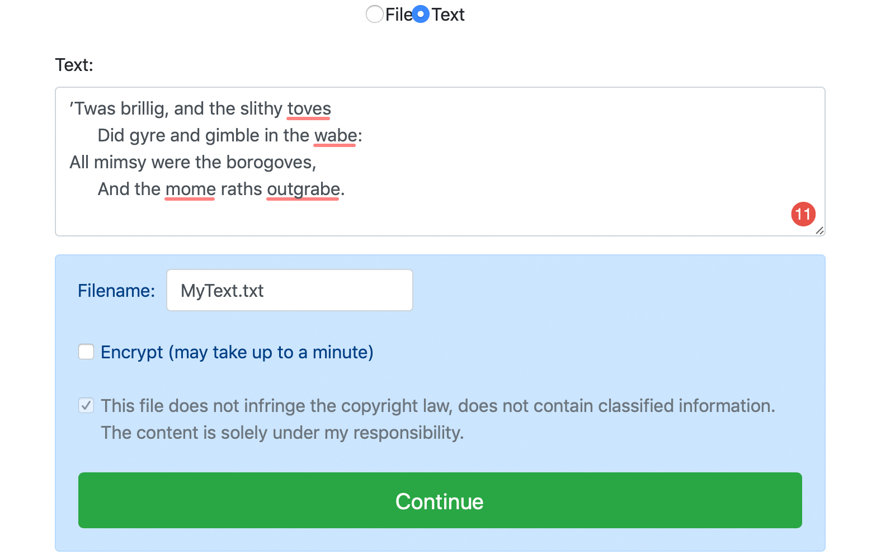Toggle the copyright responsibility checkbox
This screenshot has height=559, width=895.
[x=86, y=405]
